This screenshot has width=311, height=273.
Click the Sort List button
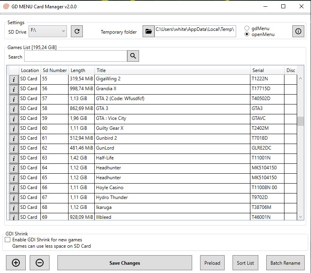pos(245,263)
